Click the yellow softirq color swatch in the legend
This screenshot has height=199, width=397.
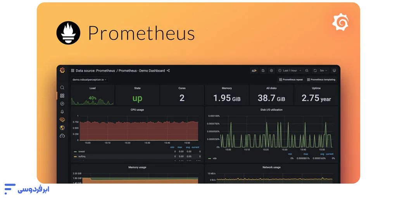[x=75, y=156]
